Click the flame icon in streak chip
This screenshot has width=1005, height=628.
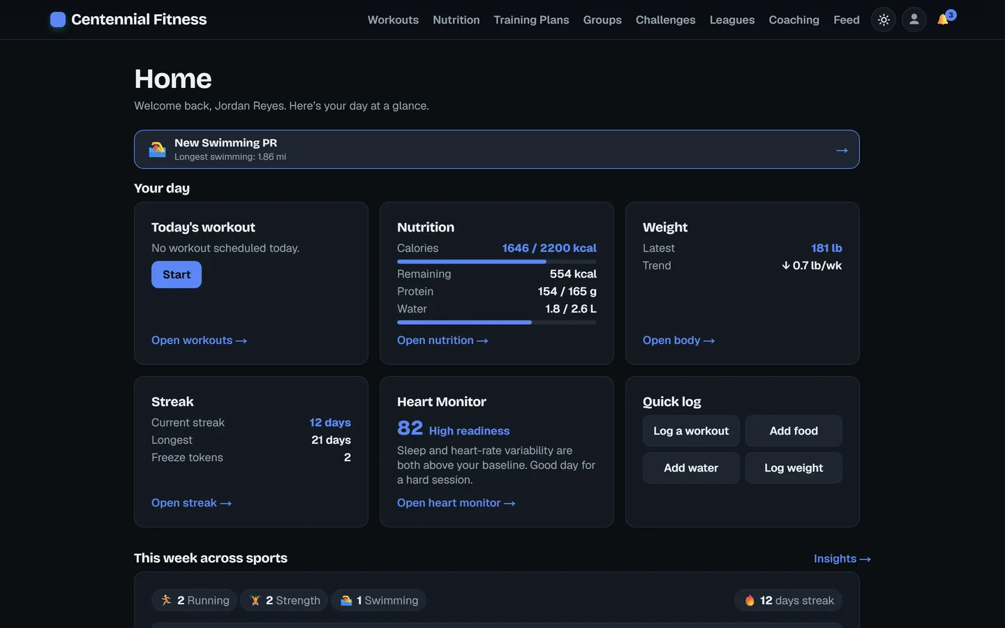750,600
